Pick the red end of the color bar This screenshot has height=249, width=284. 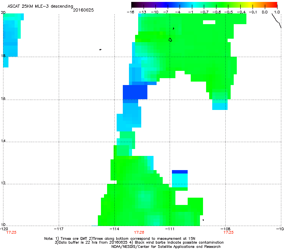(x=274, y=5)
